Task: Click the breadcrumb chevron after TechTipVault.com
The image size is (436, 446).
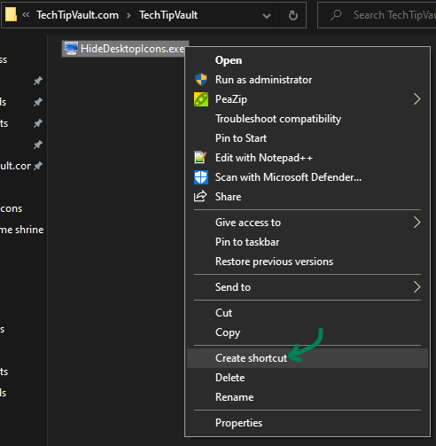Action: pyautogui.click(x=128, y=15)
